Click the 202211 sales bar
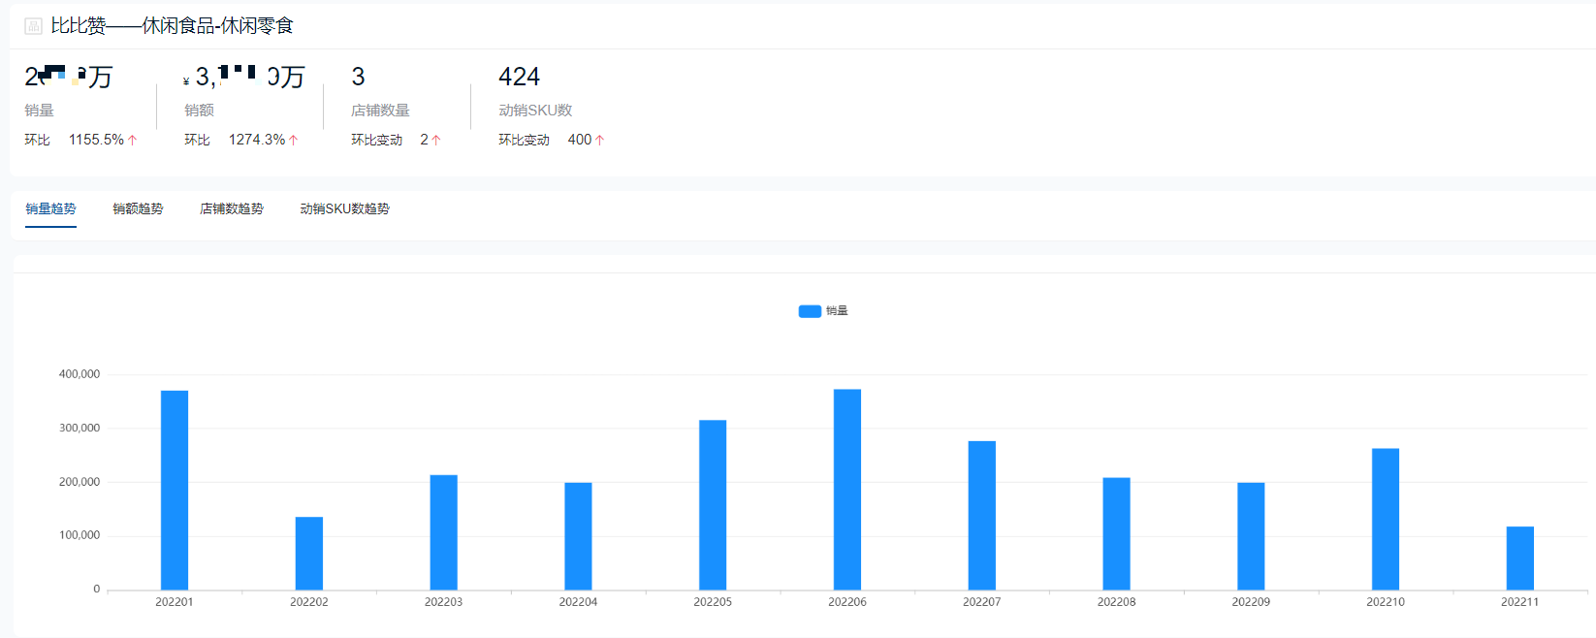 click(1520, 558)
